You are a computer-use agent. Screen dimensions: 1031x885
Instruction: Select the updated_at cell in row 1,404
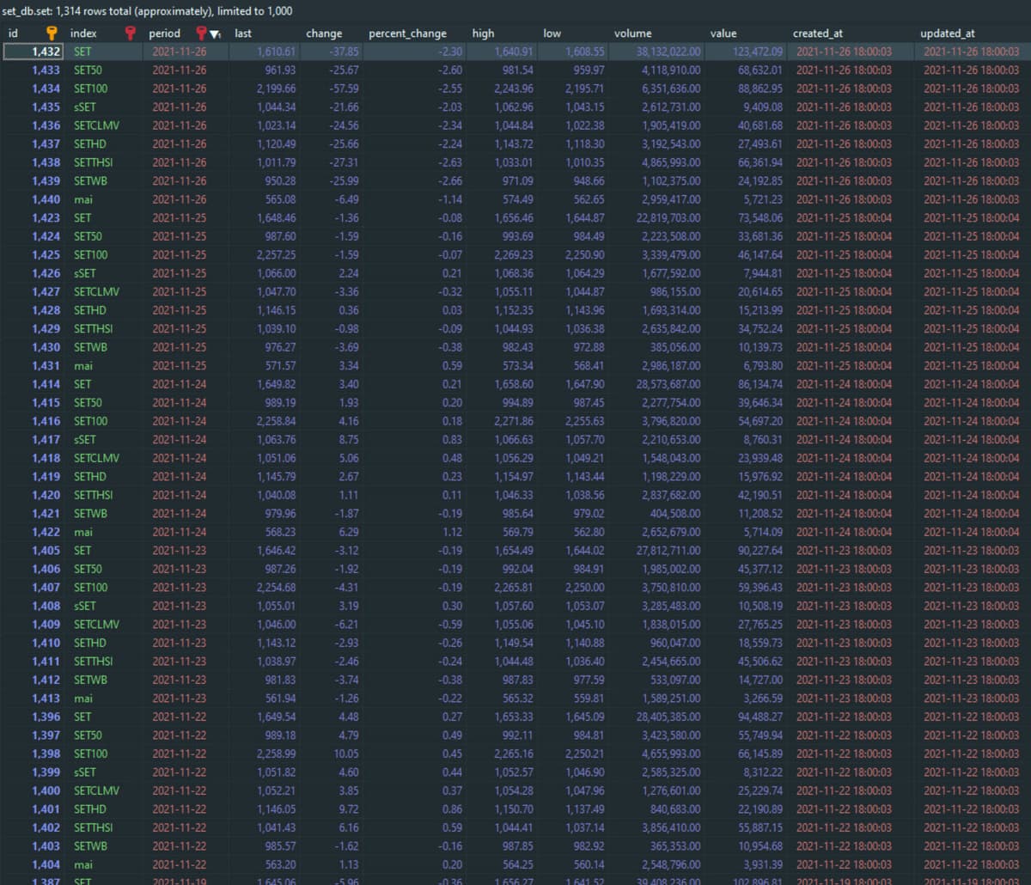click(973, 864)
